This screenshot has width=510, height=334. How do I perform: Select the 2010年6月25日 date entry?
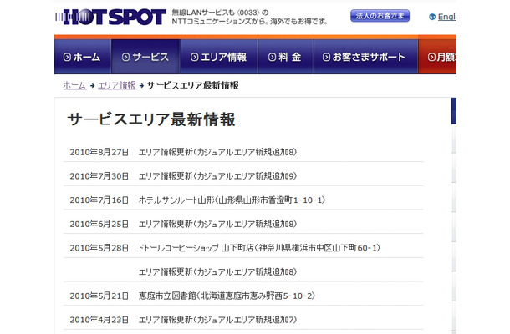click(x=99, y=224)
